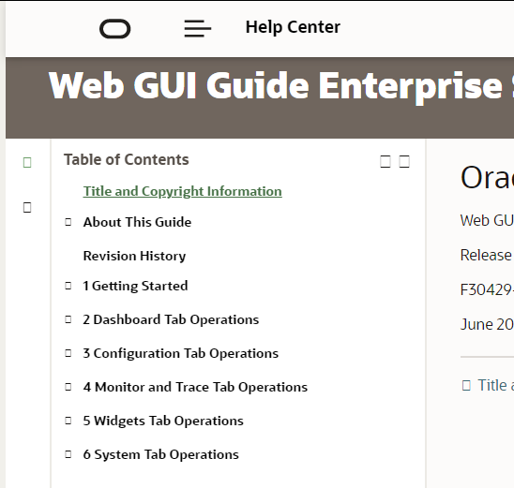Select the green sidebar icon

[x=27, y=162]
